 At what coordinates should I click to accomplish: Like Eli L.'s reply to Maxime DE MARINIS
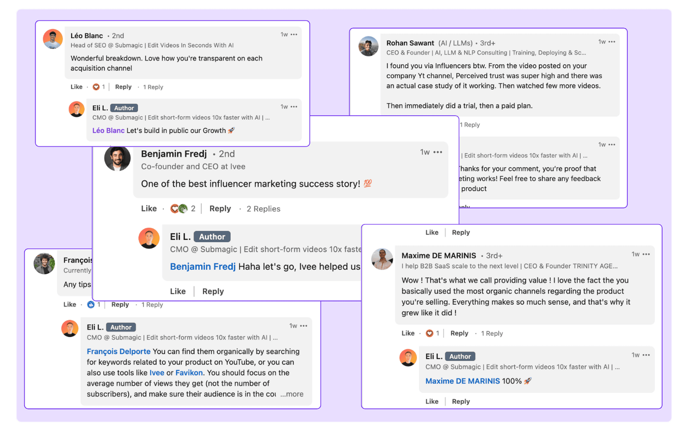432,401
